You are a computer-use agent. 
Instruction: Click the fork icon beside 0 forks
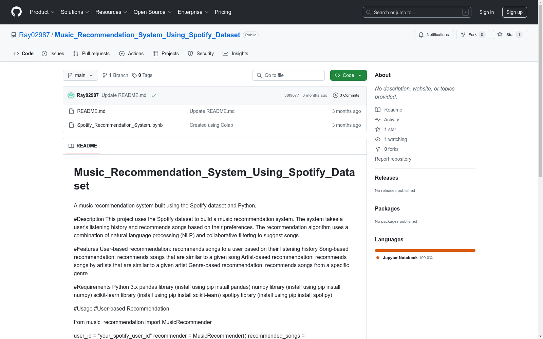click(x=378, y=149)
